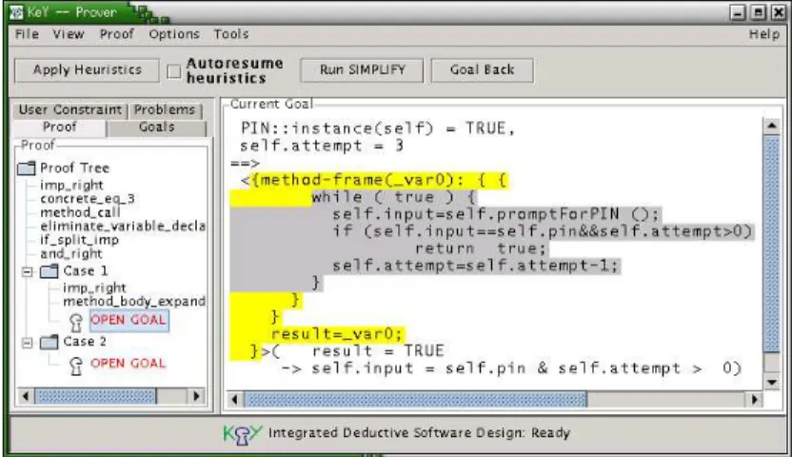
Task: Collapse the Case 1 tree node
Action: [28, 272]
